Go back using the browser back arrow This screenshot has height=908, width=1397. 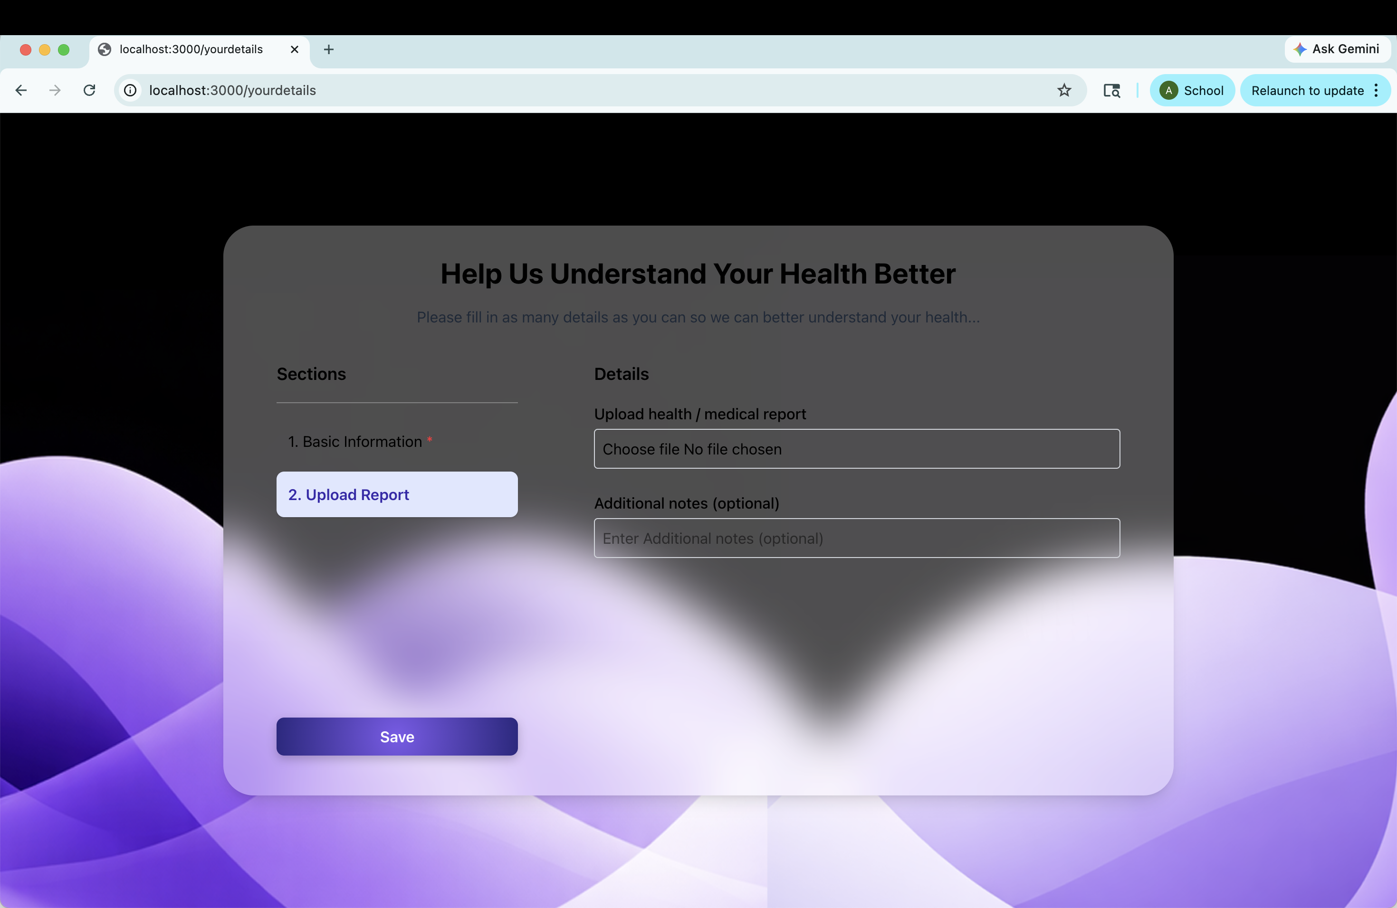tap(21, 90)
